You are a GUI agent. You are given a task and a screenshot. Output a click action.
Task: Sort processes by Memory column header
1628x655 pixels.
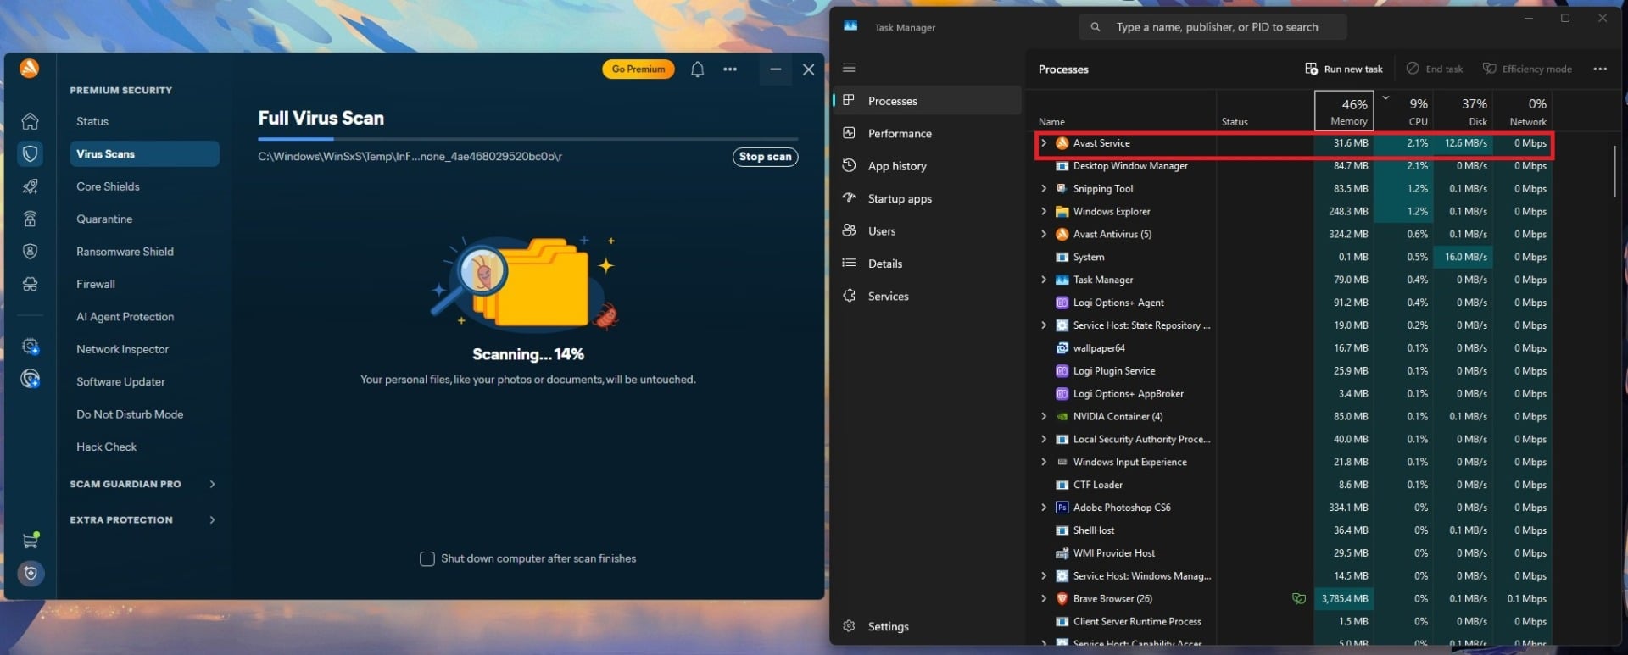[1344, 111]
